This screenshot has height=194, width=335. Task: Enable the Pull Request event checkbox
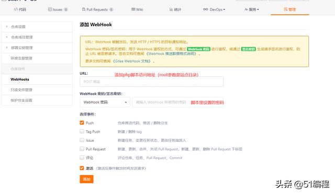point(82,149)
